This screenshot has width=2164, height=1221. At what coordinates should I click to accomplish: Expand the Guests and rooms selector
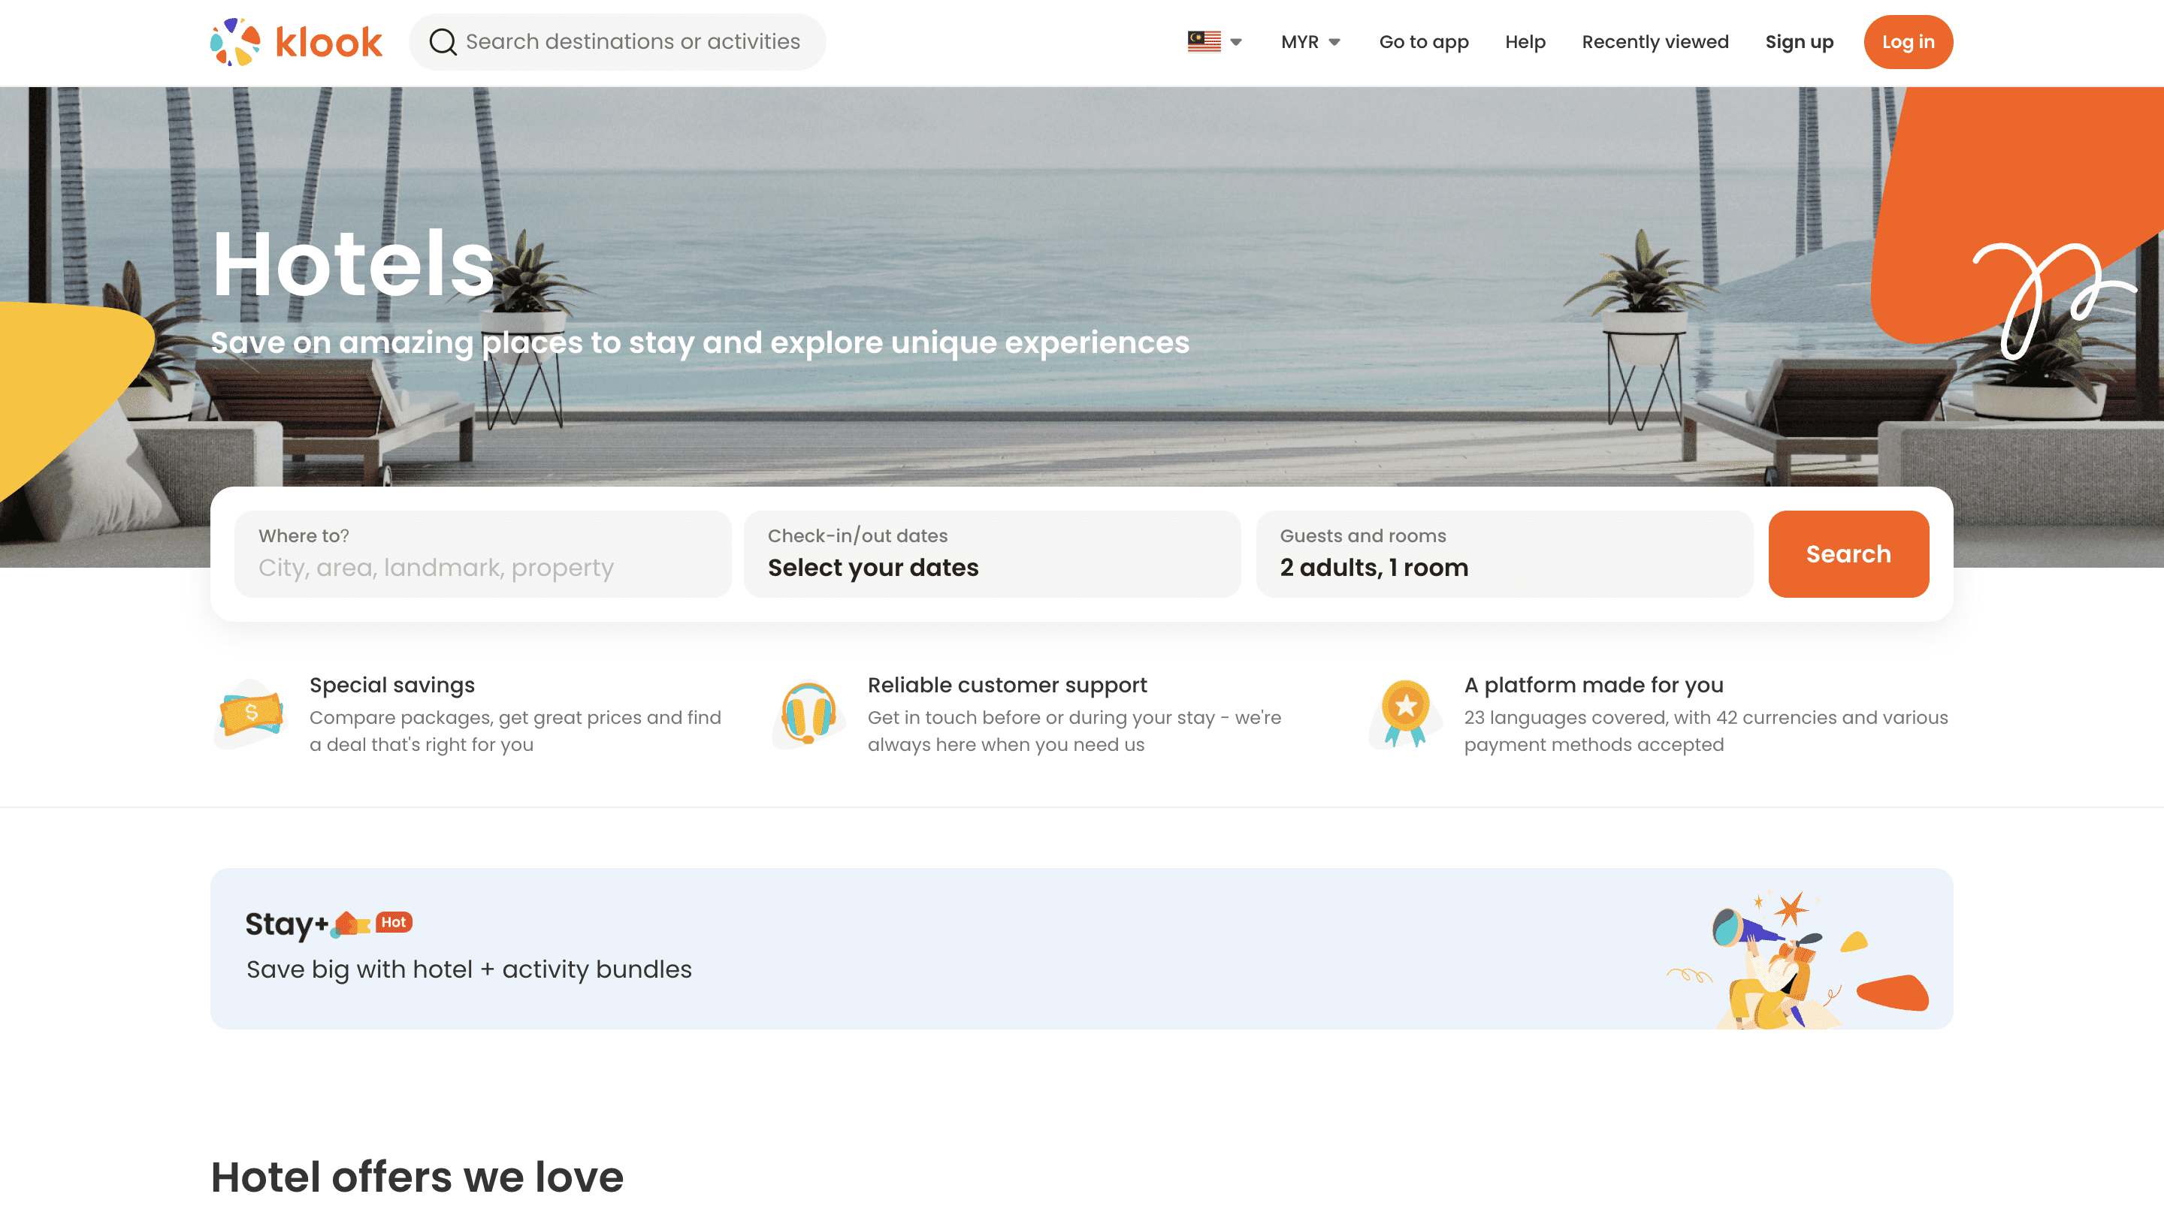pos(1504,554)
